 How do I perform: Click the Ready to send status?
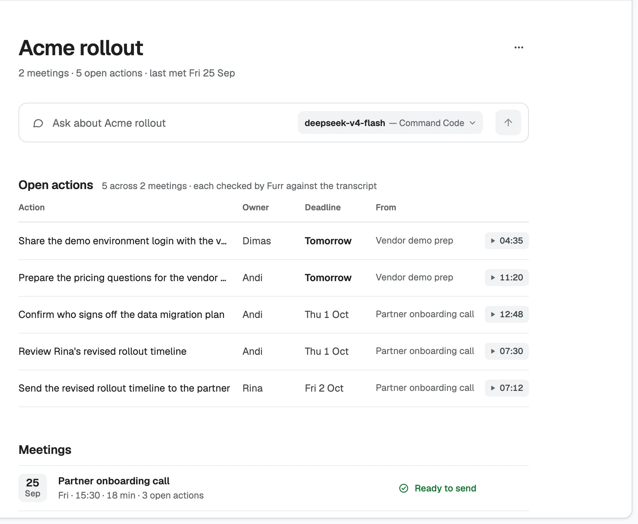point(445,488)
